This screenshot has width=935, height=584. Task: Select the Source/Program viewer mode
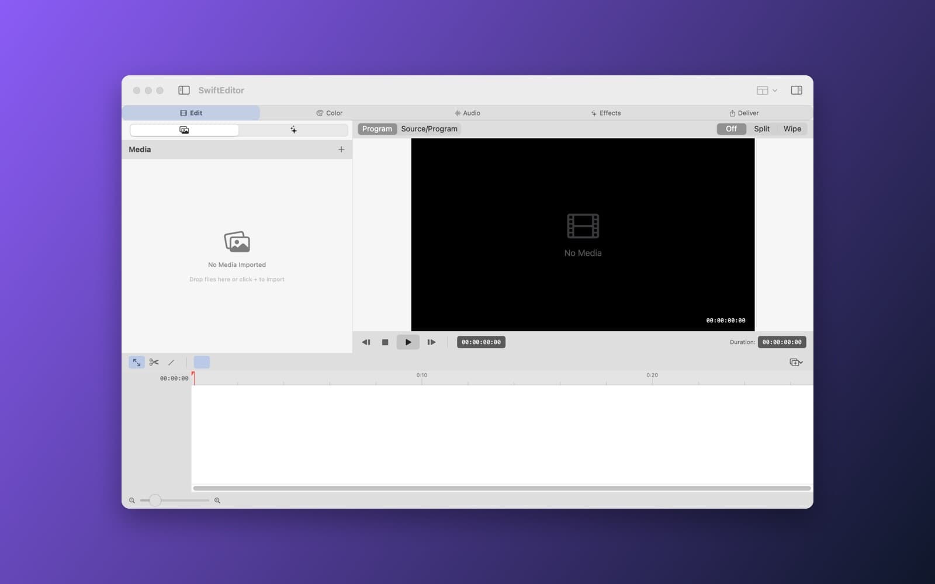[x=429, y=129]
